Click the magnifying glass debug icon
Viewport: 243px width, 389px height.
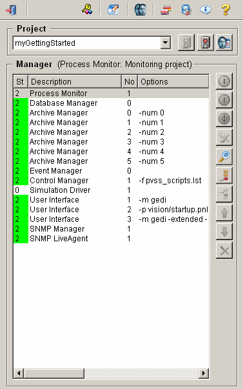click(x=224, y=156)
